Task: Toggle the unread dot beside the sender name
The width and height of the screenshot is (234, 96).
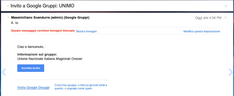Action: [8, 17]
